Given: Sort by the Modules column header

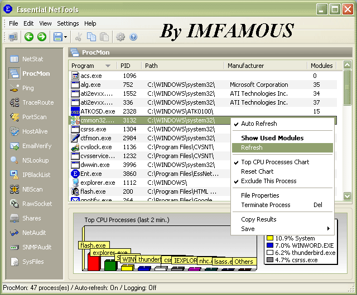Looking at the screenshot, I should [322, 66].
